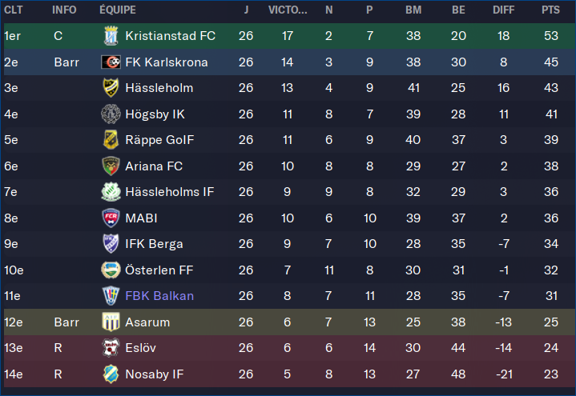Screen dimensions: 576x396
Task: Click the Nosaby IF blue crest
Action: (x=111, y=374)
